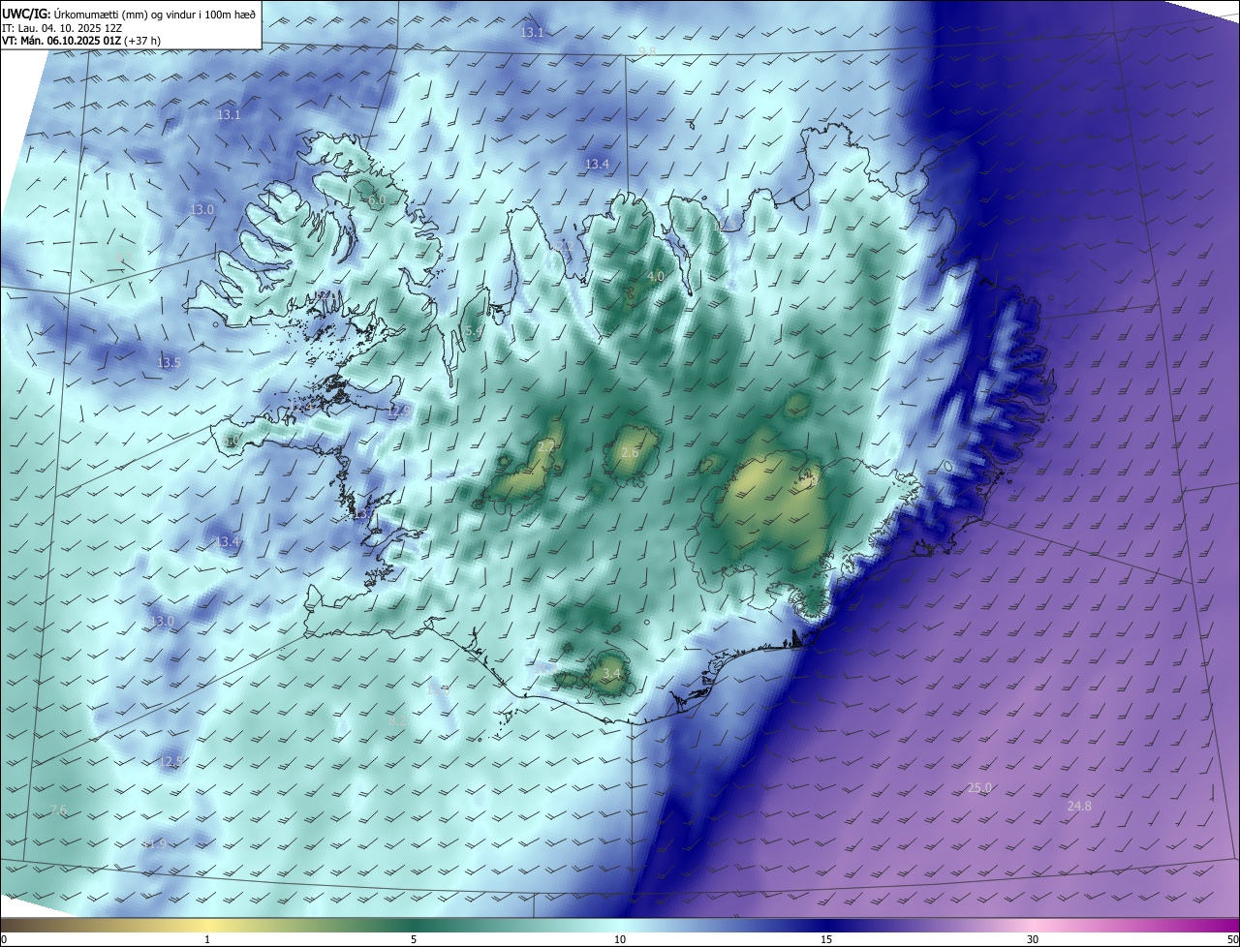Click the 9.8 value on the map

647,51
